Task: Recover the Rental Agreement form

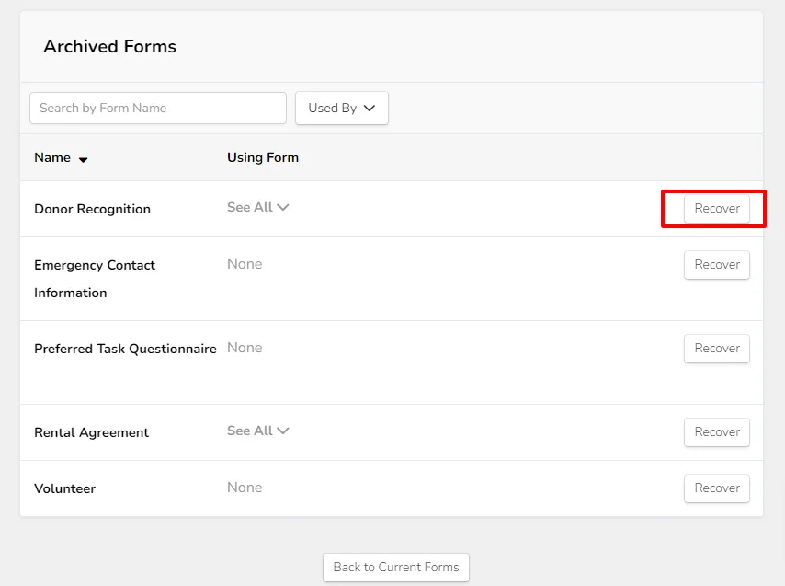Action: 717,431
